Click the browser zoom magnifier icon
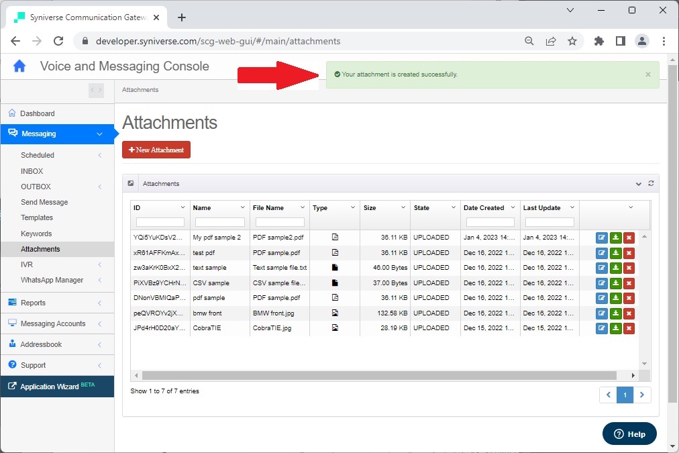This screenshot has width=679, height=453. tap(529, 41)
